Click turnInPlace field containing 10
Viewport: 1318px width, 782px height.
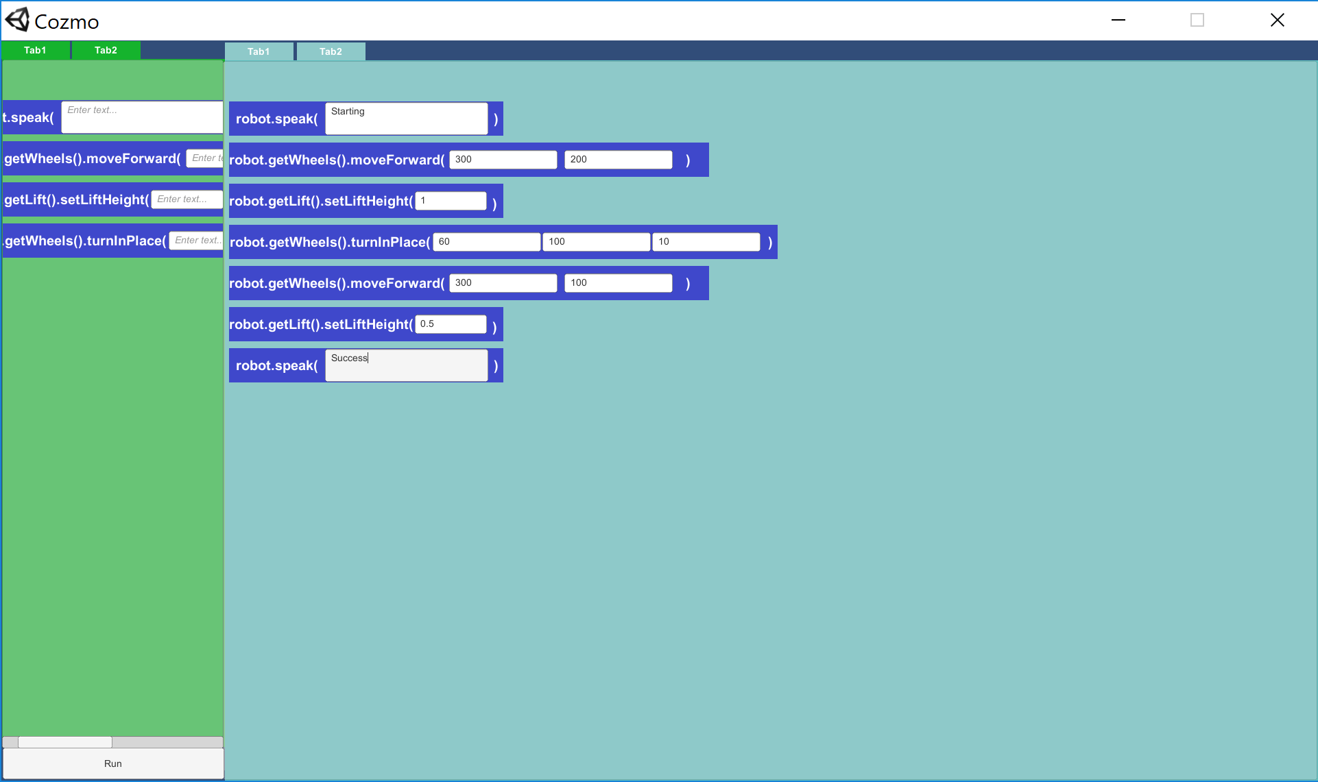coord(706,242)
